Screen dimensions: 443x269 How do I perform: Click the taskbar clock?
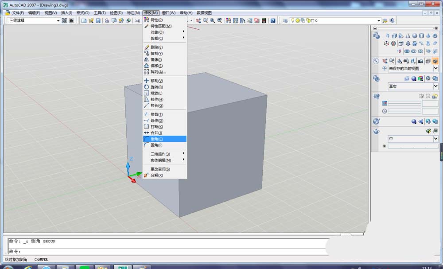[x=427, y=267]
